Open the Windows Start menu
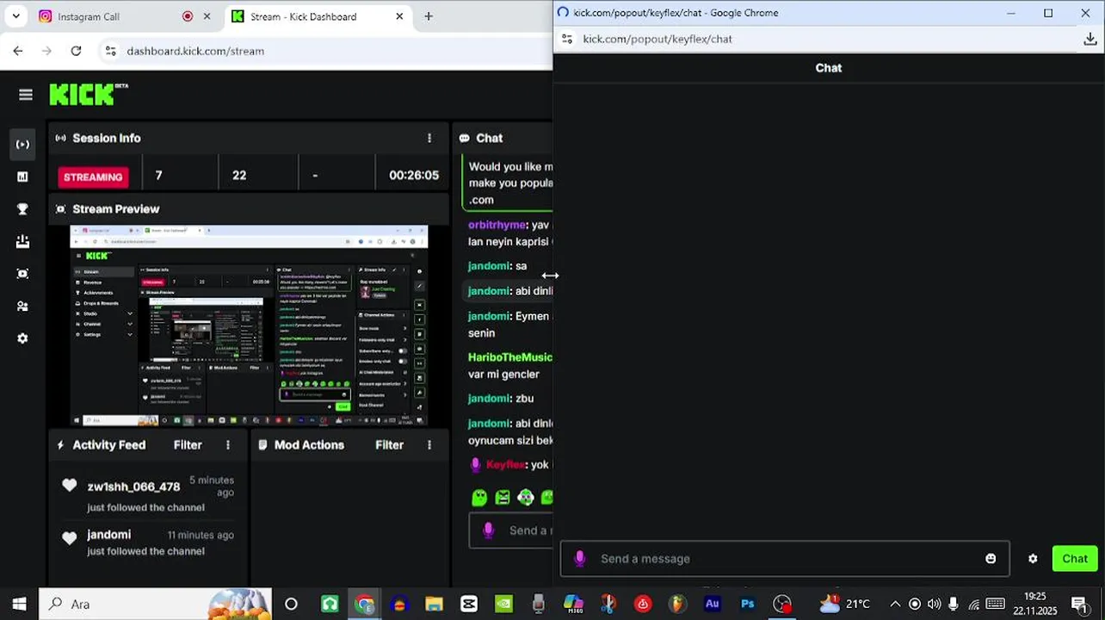Image resolution: width=1105 pixels, height=620 pixels. tap(19, 604)
